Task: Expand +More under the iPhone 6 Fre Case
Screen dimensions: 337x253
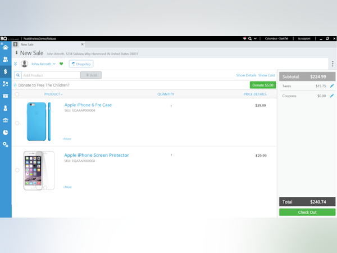Action: [67, 139]
